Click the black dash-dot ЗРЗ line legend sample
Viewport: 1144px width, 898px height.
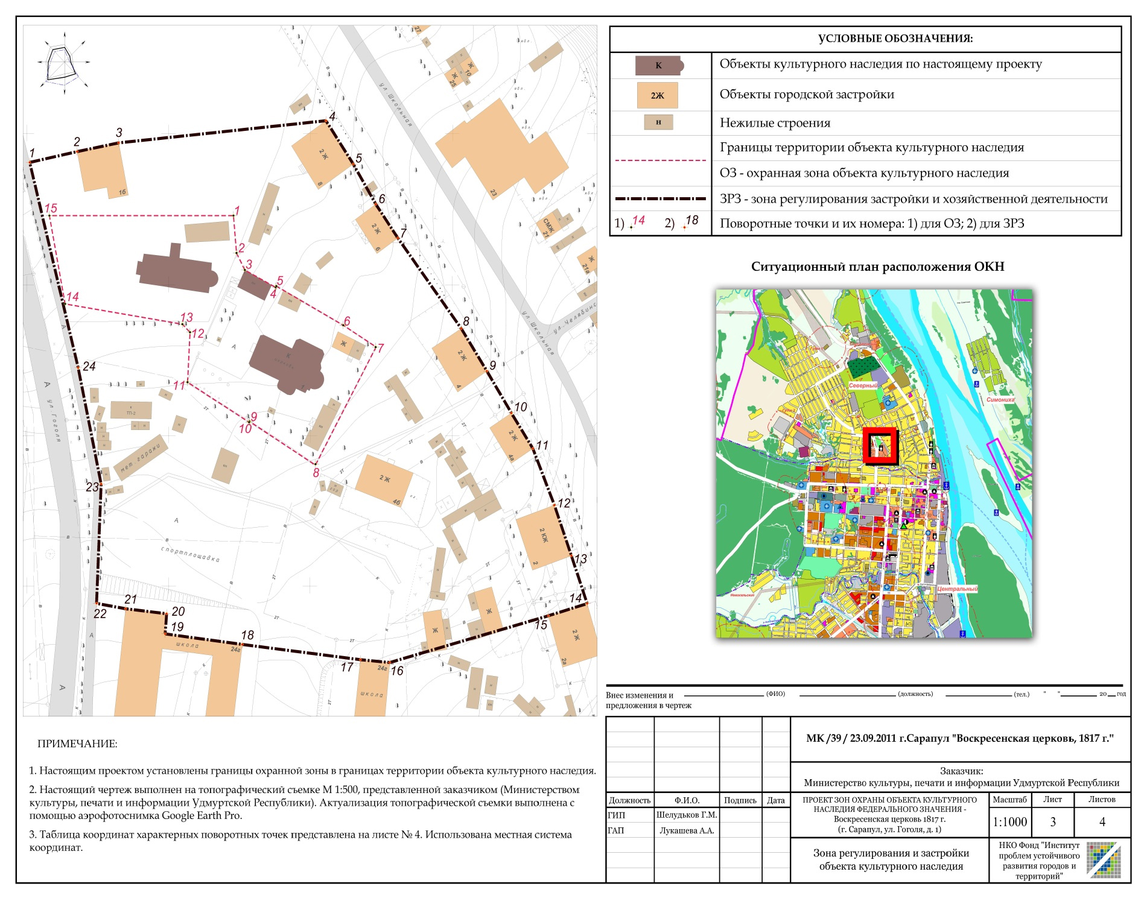click(x=660, y=198)
